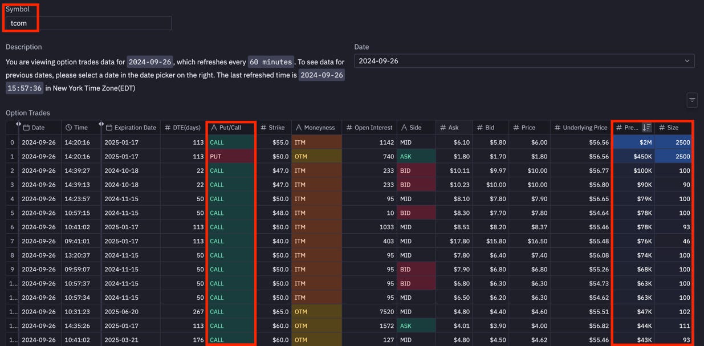Click the descending sort icon on Premium column
This screenshot has height=346, width=704.
(x=646, y=128)
